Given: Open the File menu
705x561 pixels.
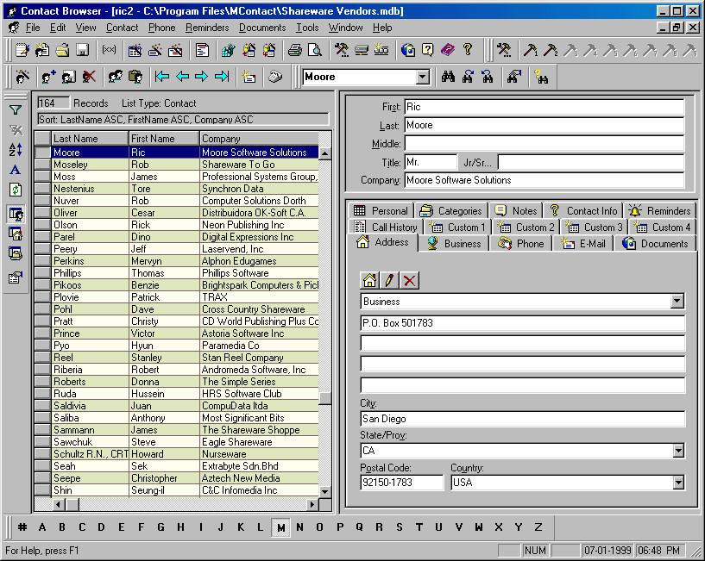Looking at the screenshot, I should pos(33,28).
